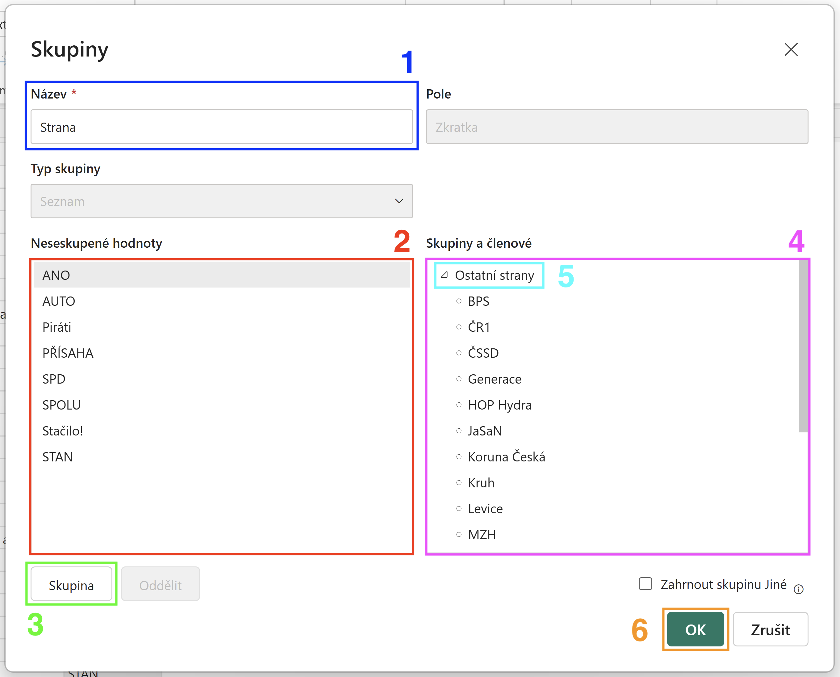Select ANO in ungrouped values
Image resolution: width=840 pixels, height=677 pixels.
(x=221, y=275)
